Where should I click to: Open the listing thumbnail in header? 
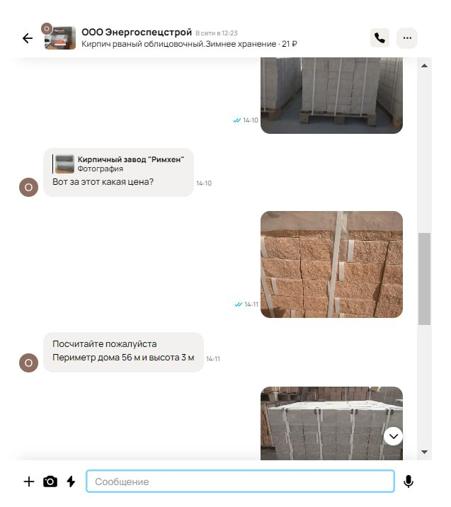pyautogui.click(x=60, y=38)
